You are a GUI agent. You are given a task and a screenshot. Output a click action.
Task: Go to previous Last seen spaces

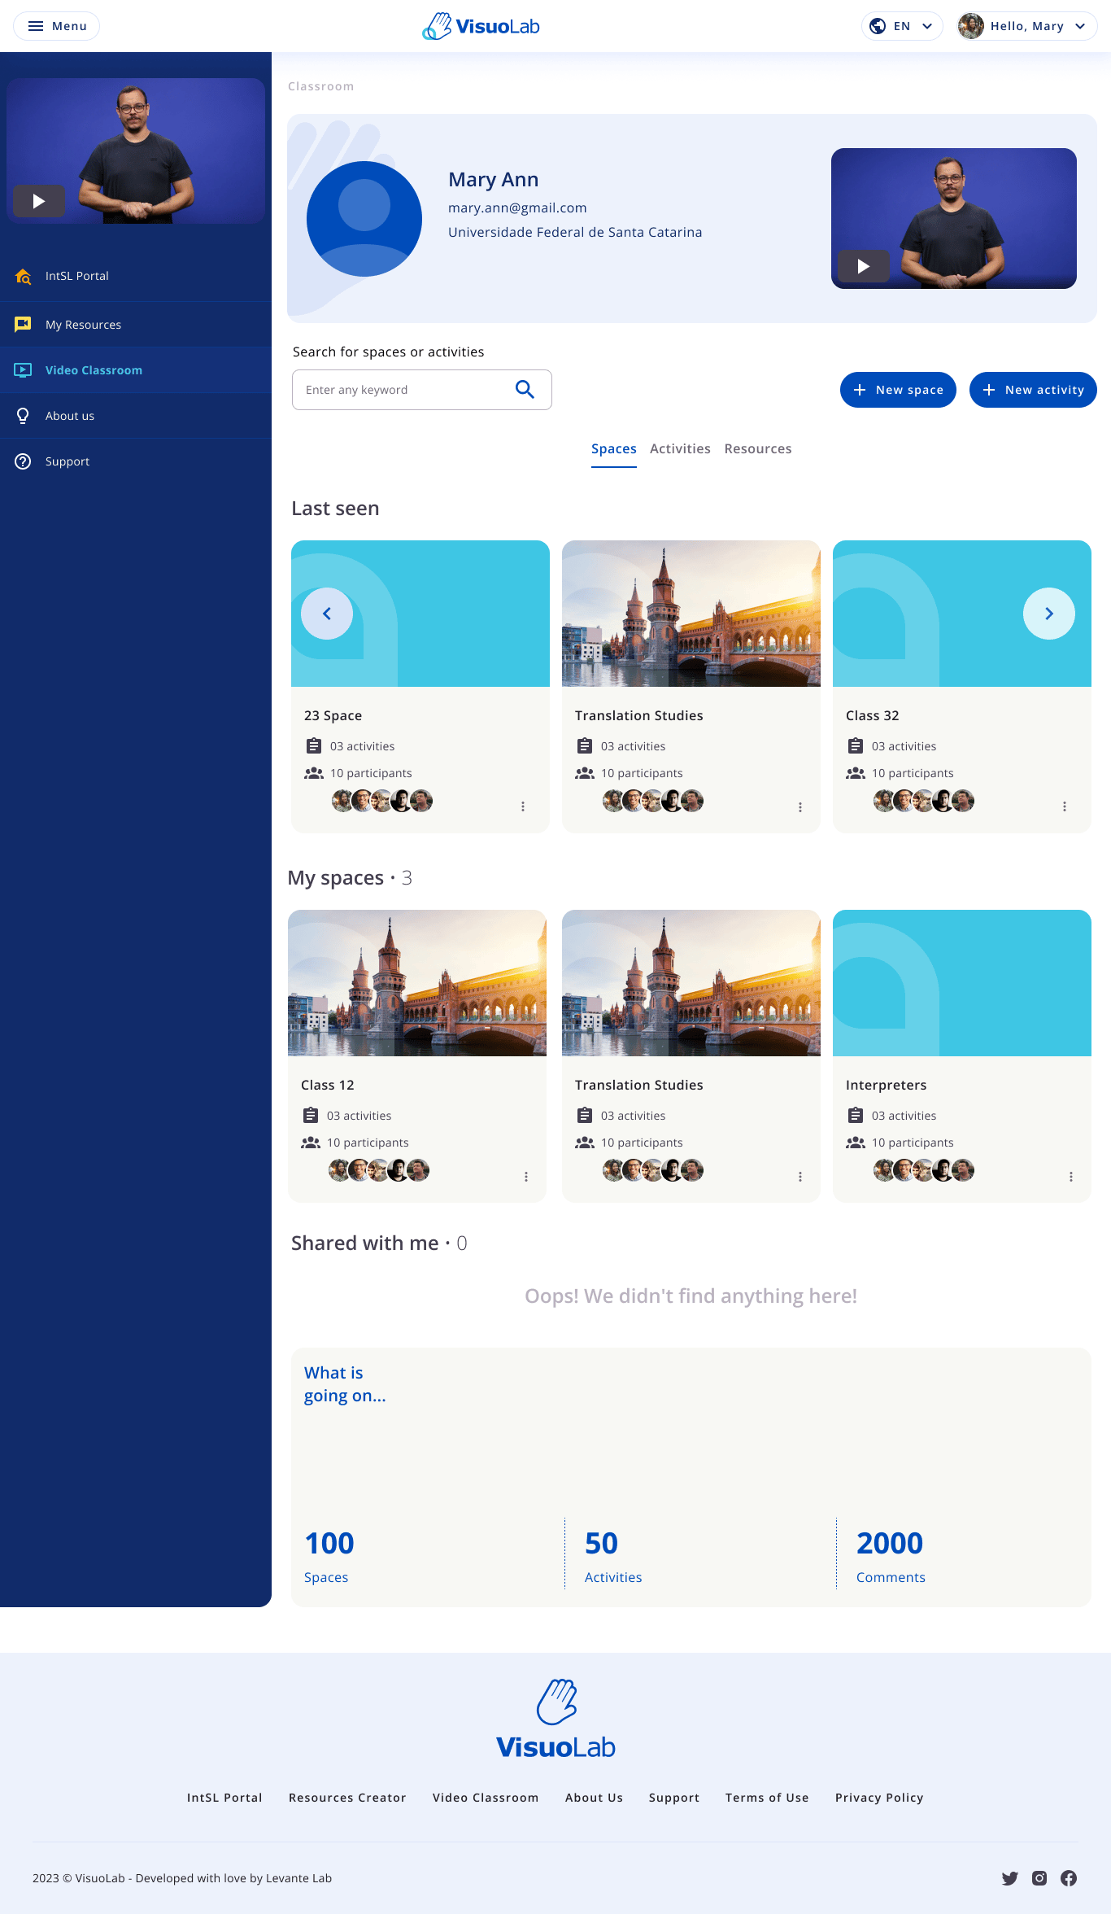click(x=327, y=614)
